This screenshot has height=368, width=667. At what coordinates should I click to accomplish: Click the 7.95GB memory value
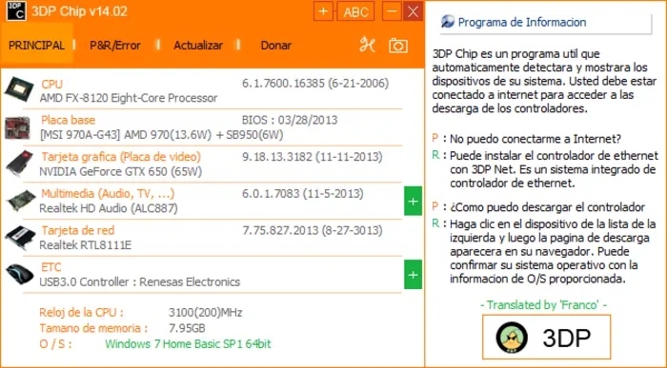pos(187,328)
